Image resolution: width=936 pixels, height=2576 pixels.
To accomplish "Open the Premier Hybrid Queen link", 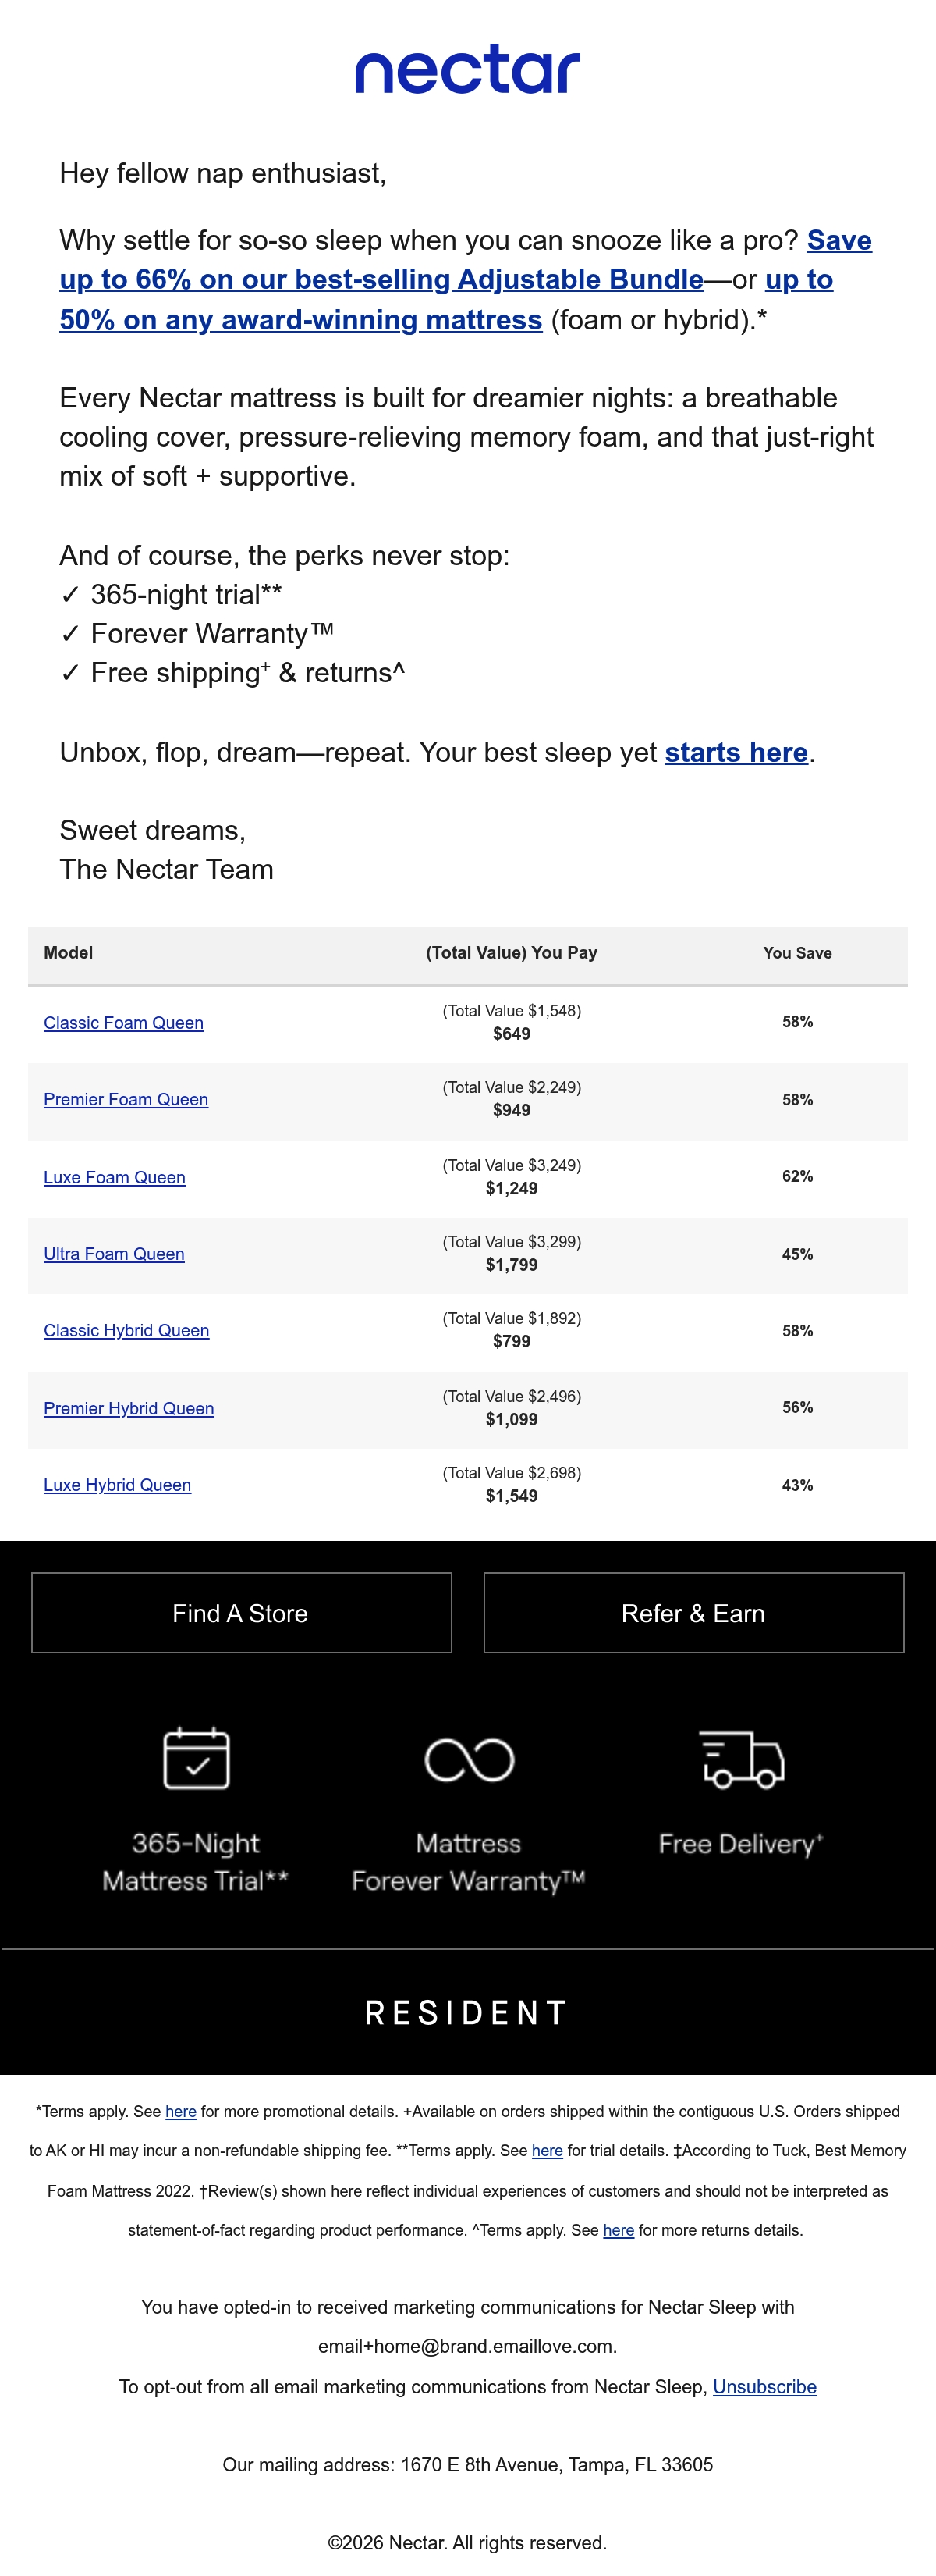I will 129,1408.
